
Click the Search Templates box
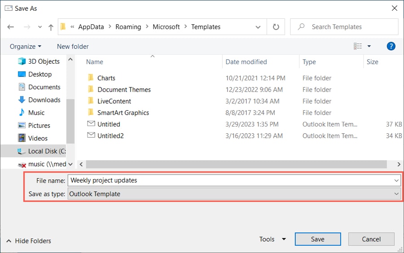[344, 27]
